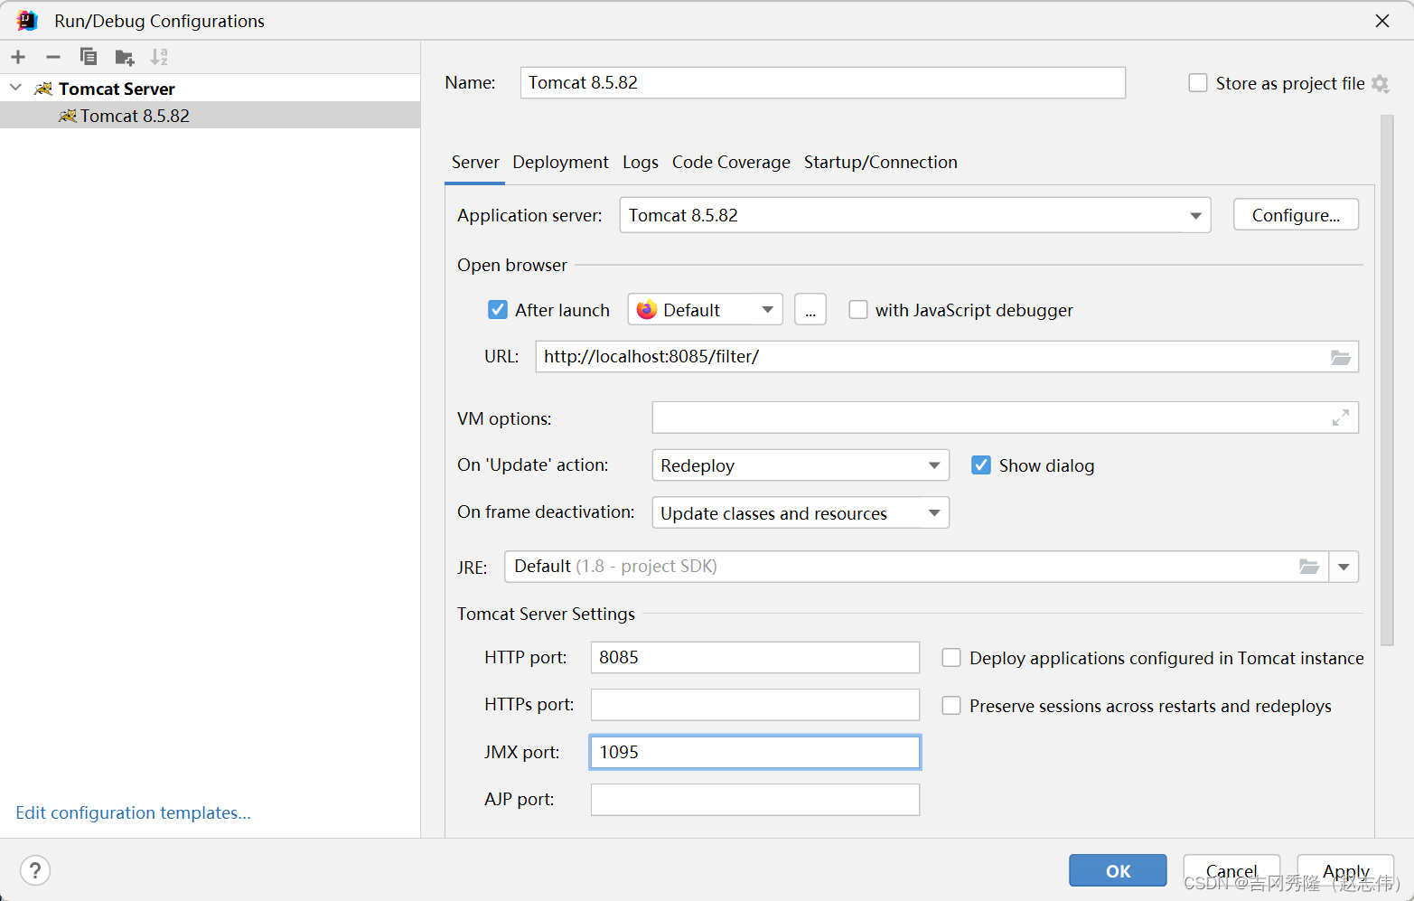Enable with JavaScript debugger checkbox
The image size is (1414, 901).
[x=858, y=310]
